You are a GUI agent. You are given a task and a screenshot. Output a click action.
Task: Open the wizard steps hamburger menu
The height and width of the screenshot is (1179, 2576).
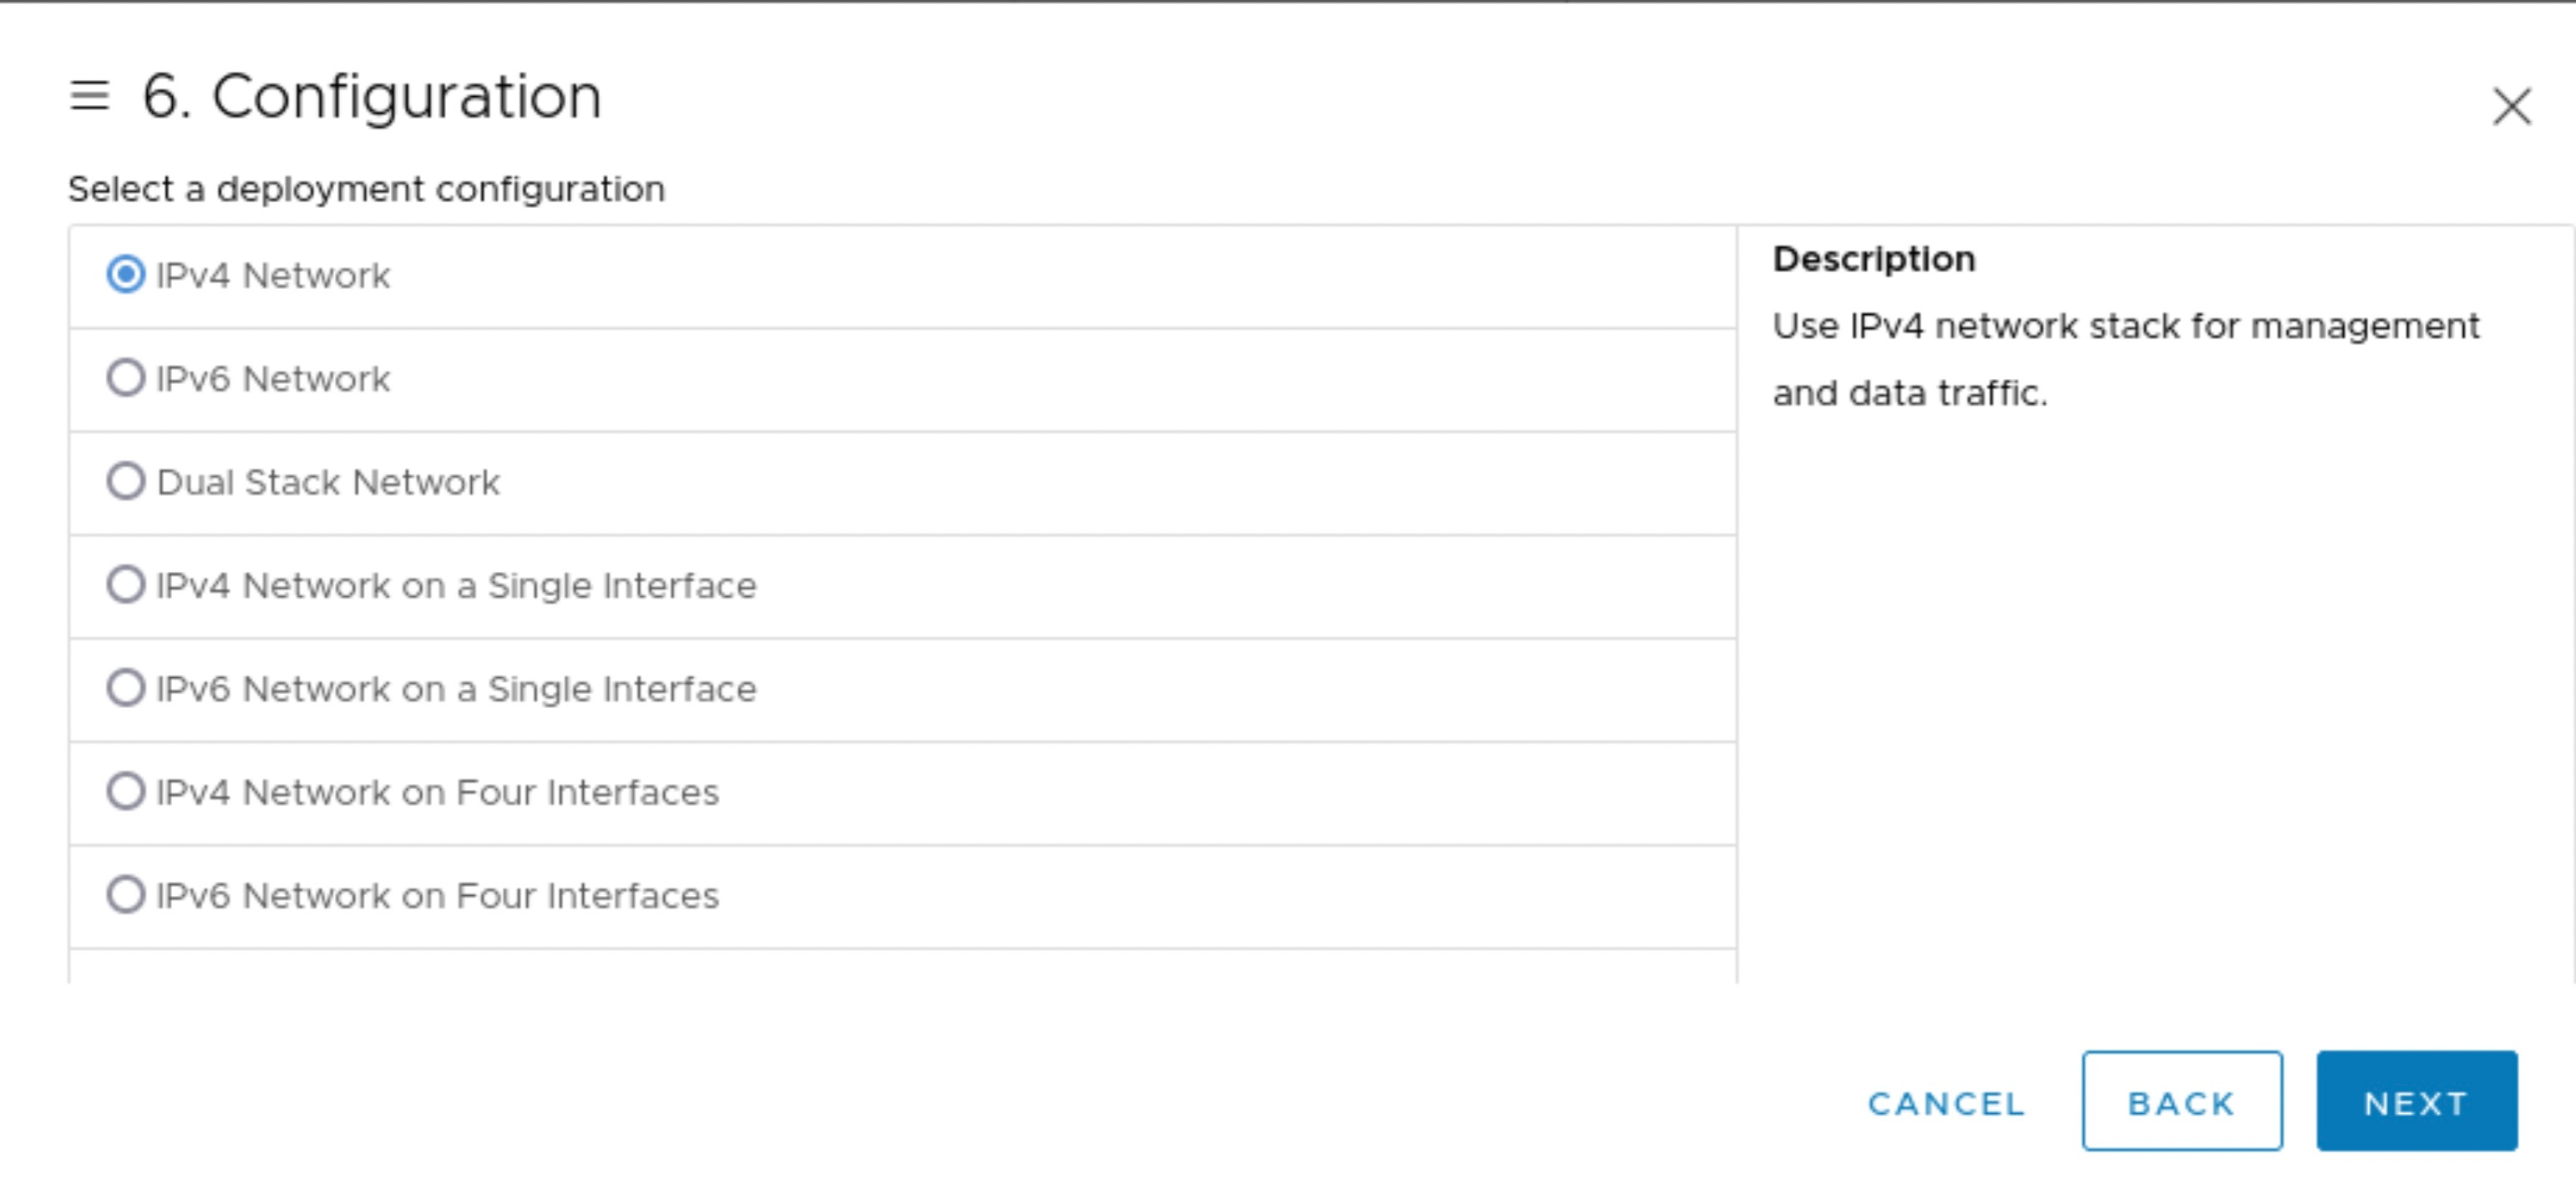[89, 96]
